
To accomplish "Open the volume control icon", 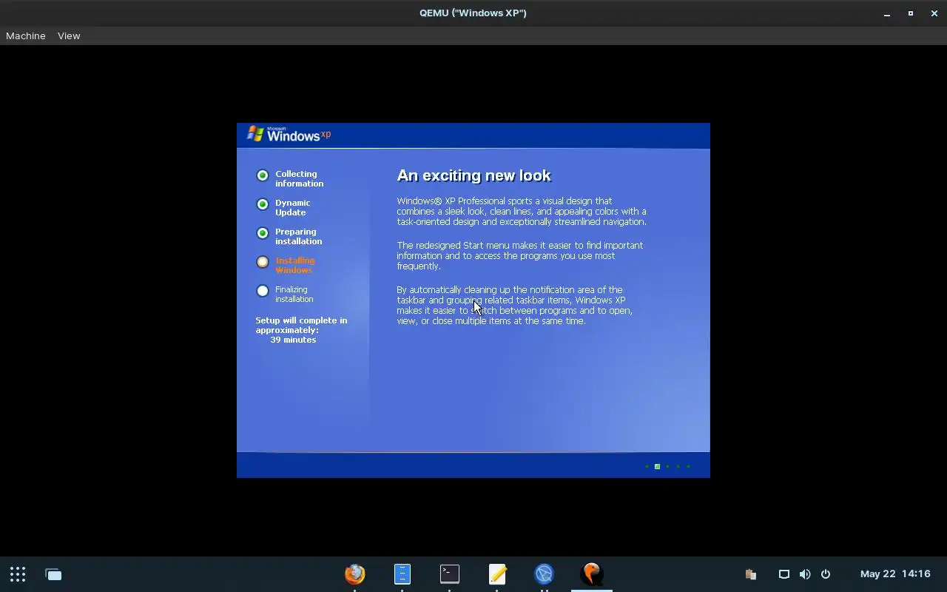I will click(805, 574).
